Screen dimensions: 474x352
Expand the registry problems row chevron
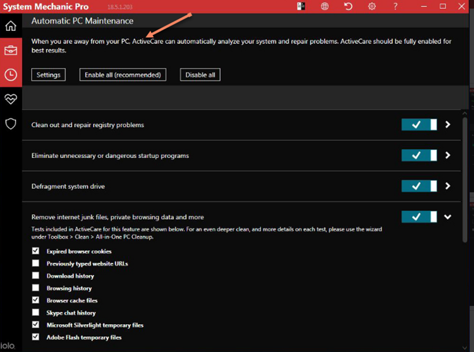(x=447, y=124)
